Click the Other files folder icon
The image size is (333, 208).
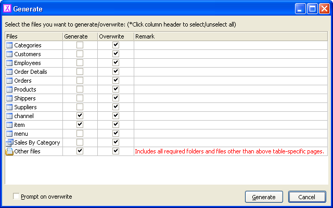pos(9,151)
